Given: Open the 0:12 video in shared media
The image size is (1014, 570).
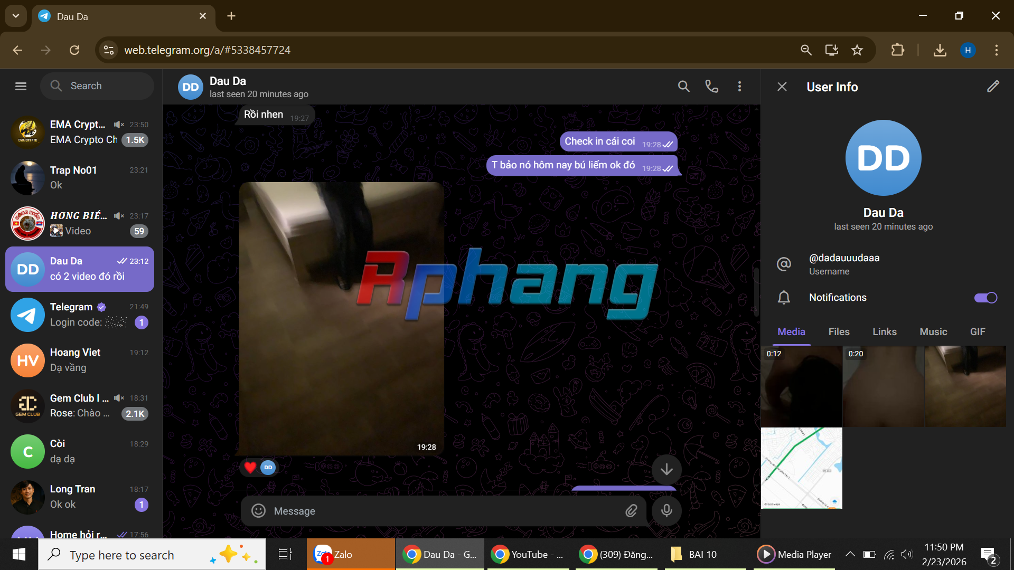Looking at the screenshot, I should pos(801,386).
